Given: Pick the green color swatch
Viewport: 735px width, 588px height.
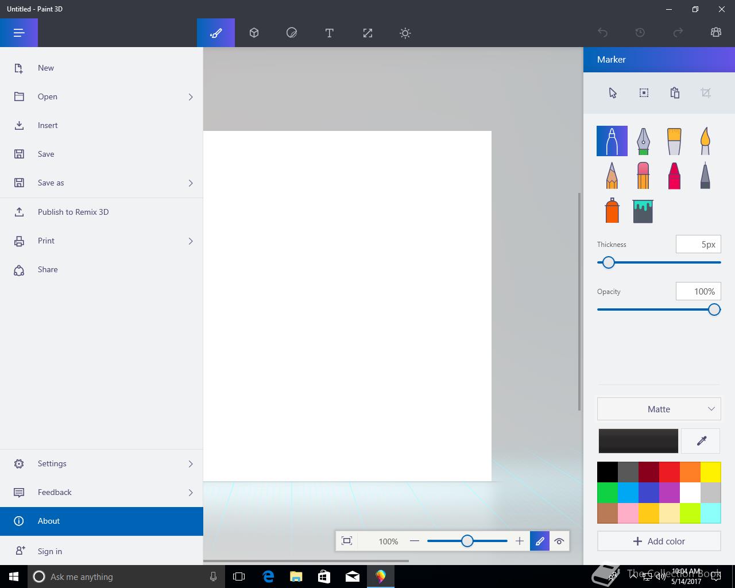Looking at the screenshot, I should 608,493.
